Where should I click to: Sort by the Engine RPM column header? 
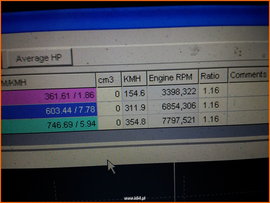click(x=173, y=77)
